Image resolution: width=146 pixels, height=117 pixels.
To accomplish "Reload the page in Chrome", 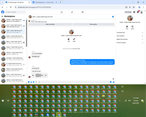I will point(11,7).
